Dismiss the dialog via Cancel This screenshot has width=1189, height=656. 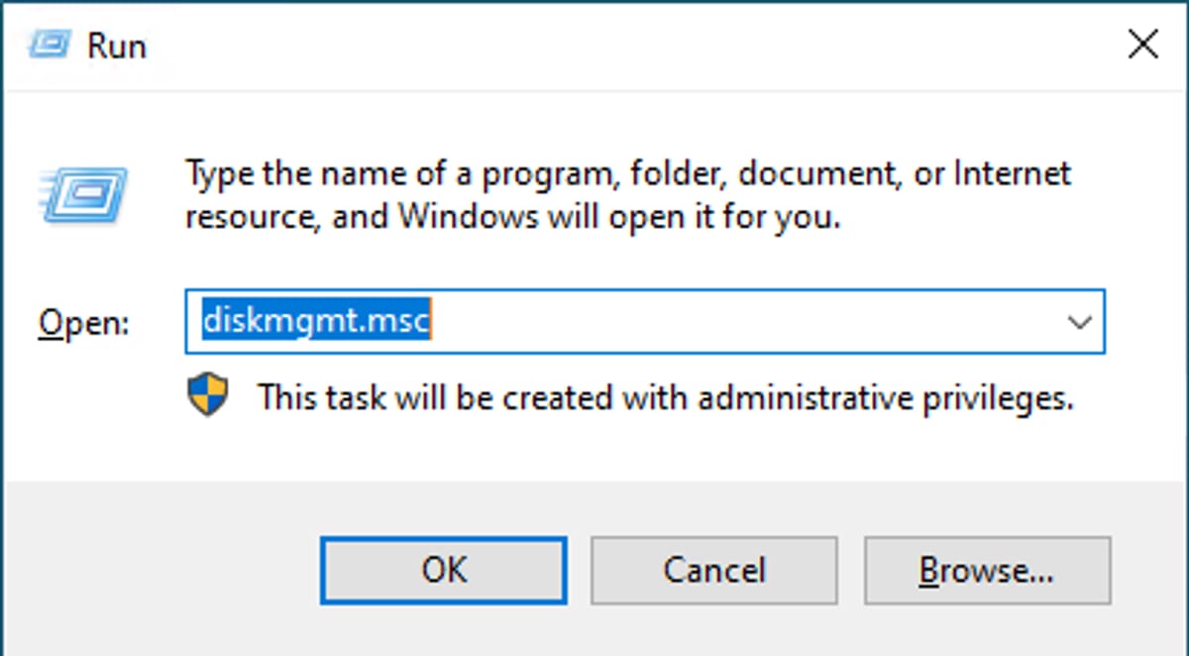coord(714,570)
